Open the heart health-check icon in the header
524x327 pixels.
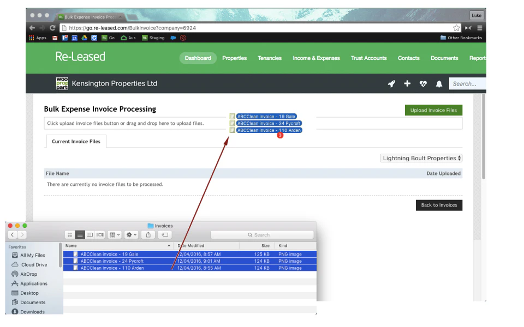(x=423, y=83)
